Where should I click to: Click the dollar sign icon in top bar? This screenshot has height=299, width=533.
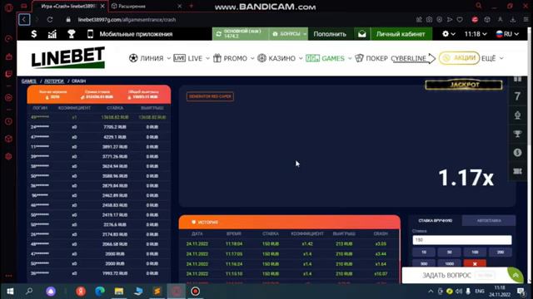pyautogui.click(x=33, y=34)
